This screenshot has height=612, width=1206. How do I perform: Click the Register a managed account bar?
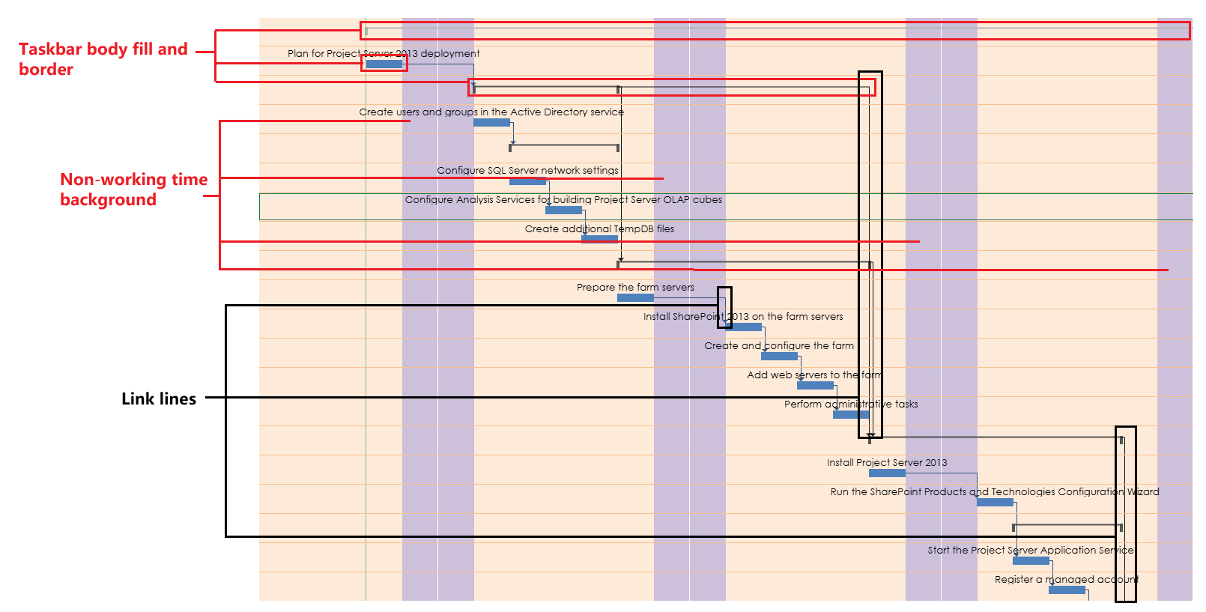[x=1067, y=590]
